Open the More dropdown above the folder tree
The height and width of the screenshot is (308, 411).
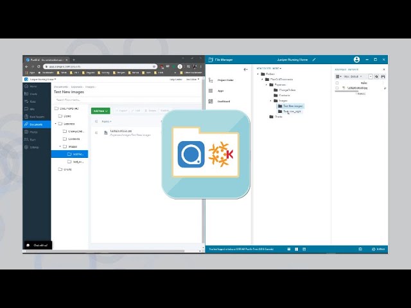point(277,69)
